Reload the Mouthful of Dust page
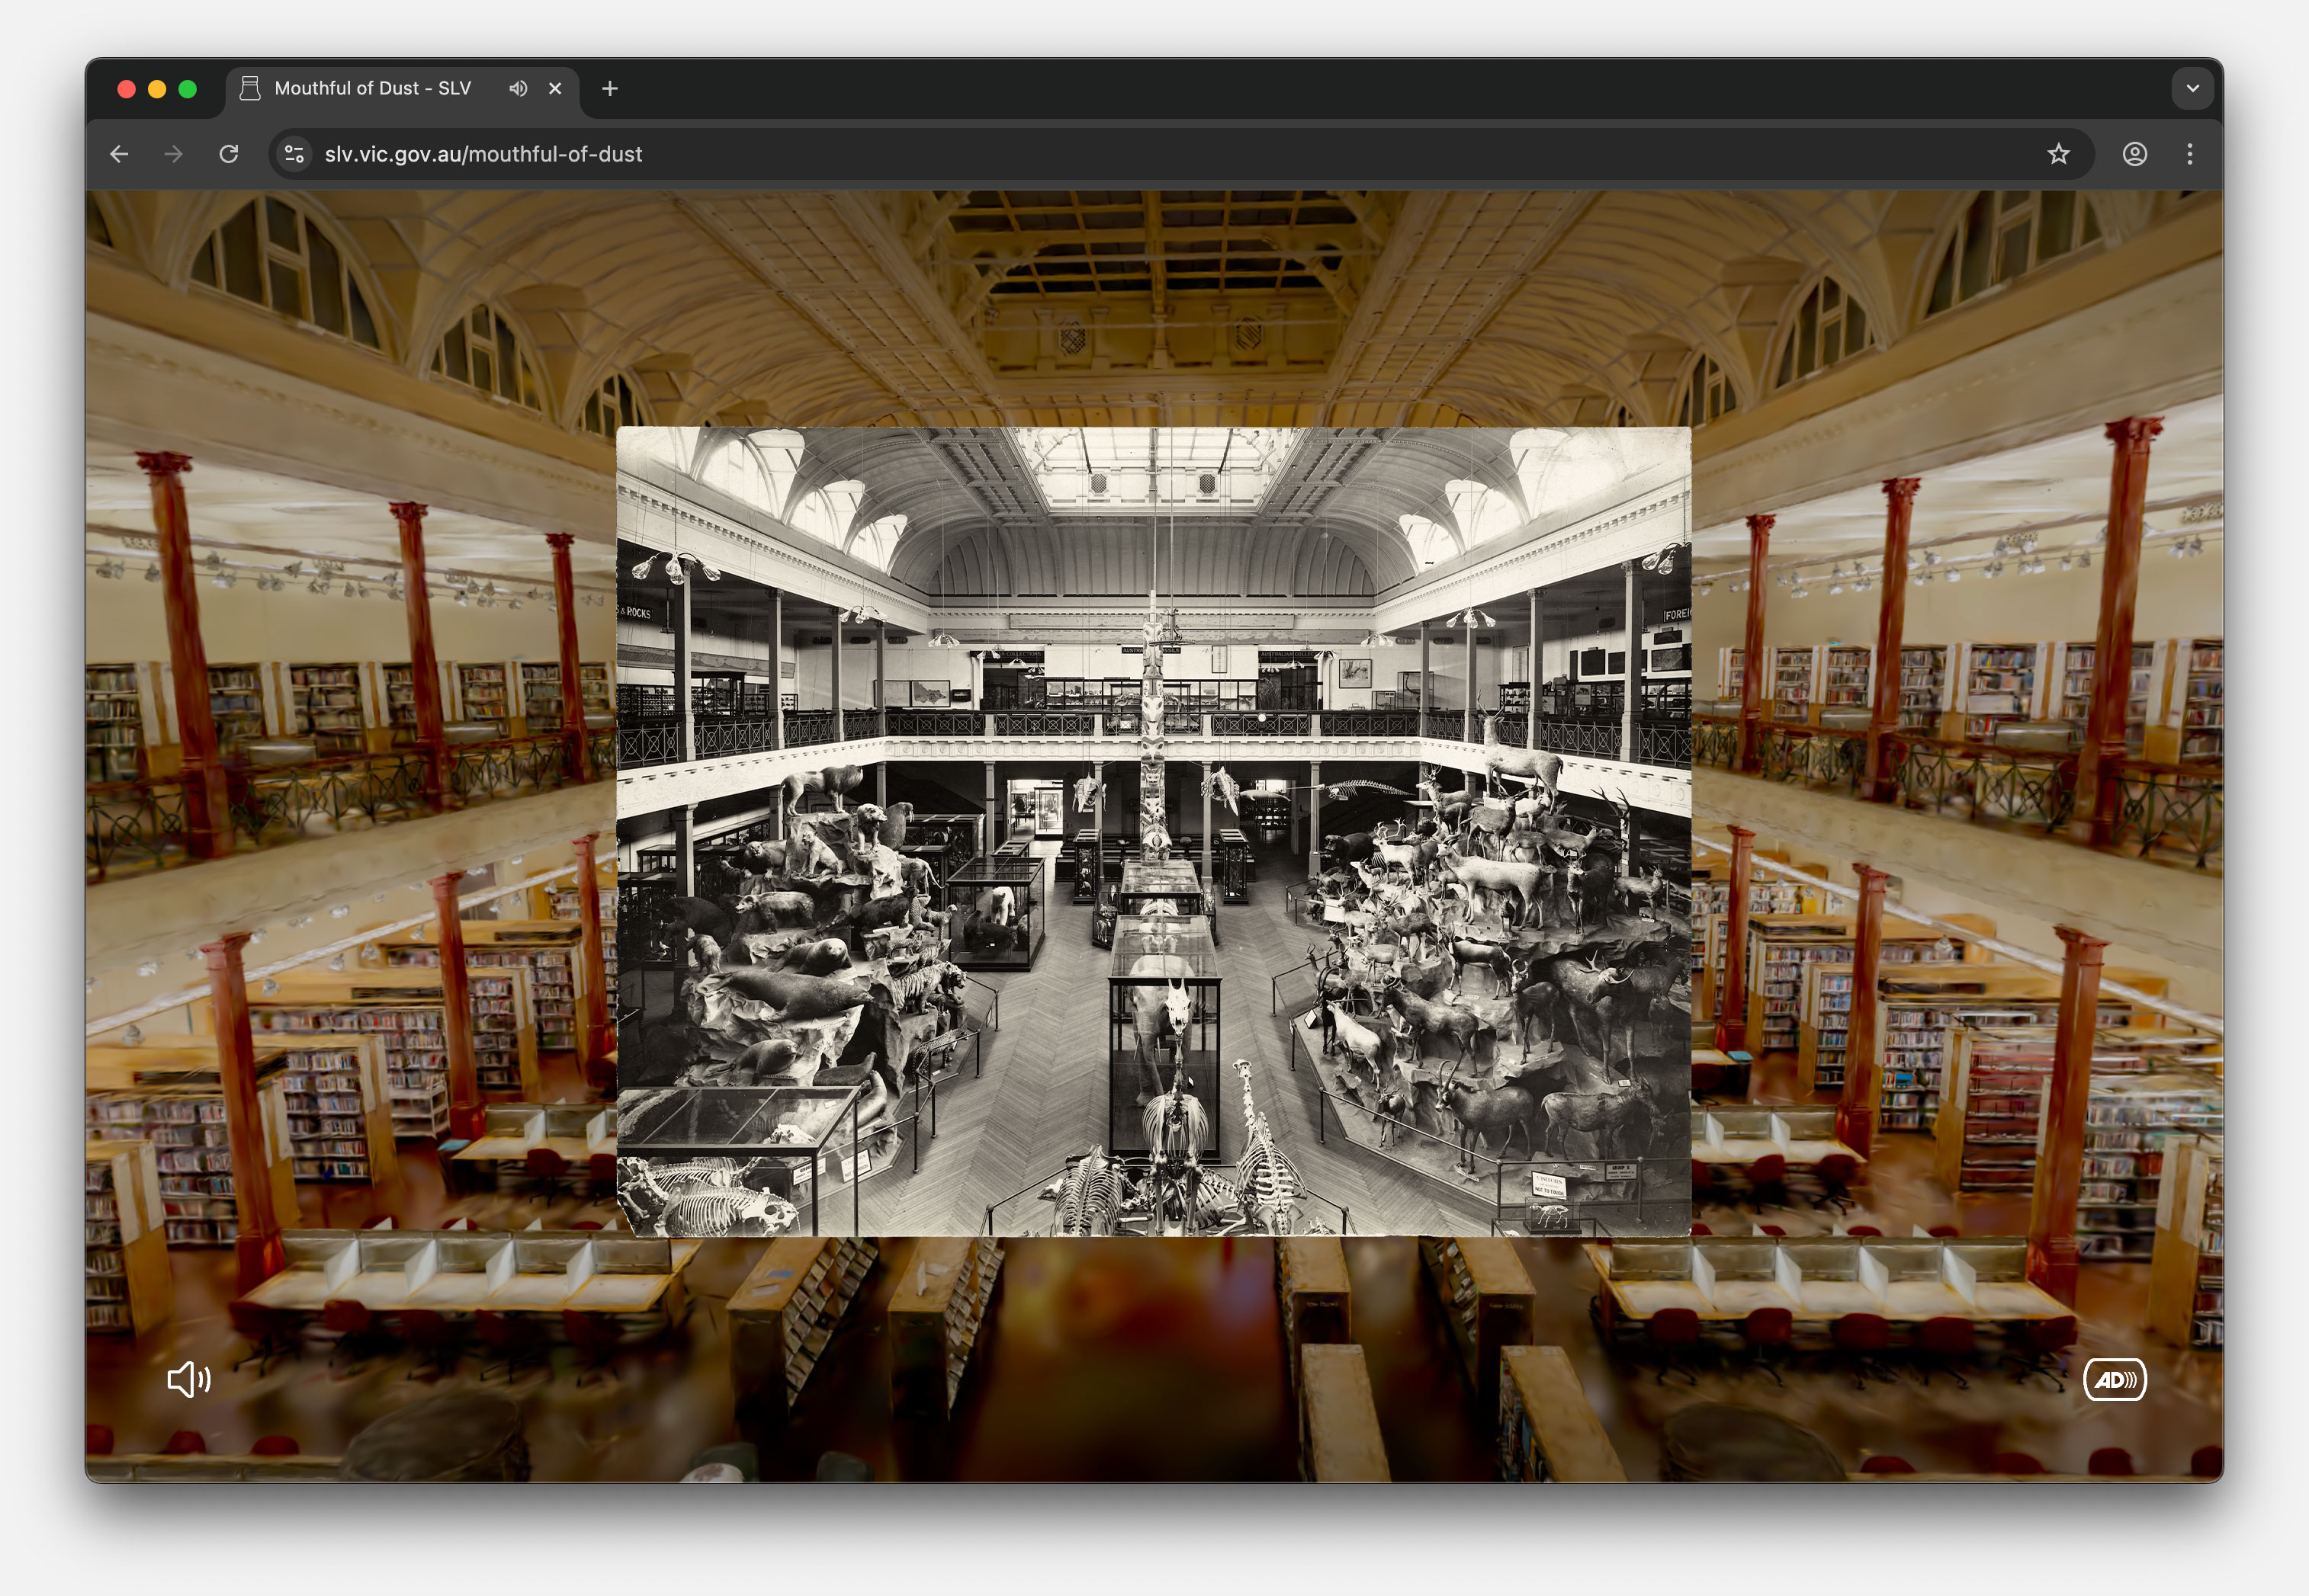 click(228, 153)
